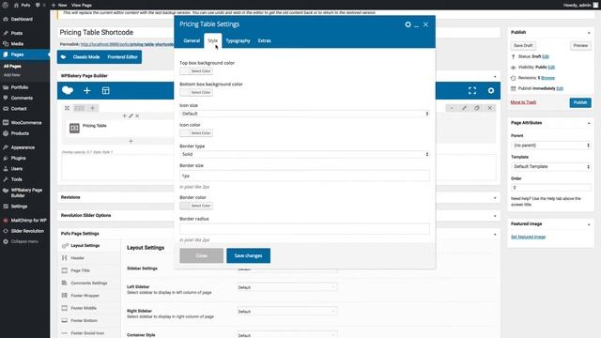Click Set featured image link
This screenshot has height=338, width=601.
click(528, 237)
